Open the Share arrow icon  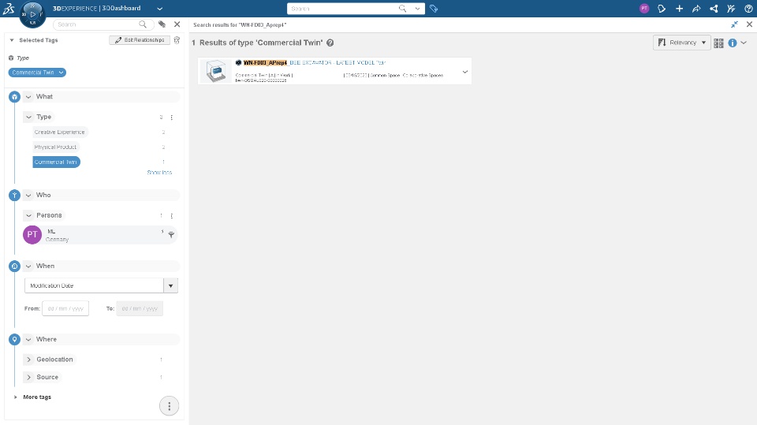(x=696, y=8)
